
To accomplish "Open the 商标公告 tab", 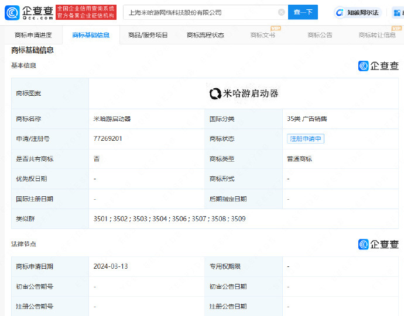I will [x=320, y=35].
